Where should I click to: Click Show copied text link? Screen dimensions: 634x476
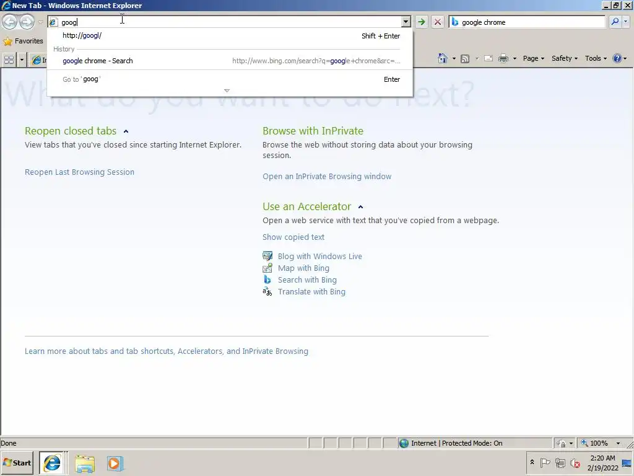tap(293, 237)
